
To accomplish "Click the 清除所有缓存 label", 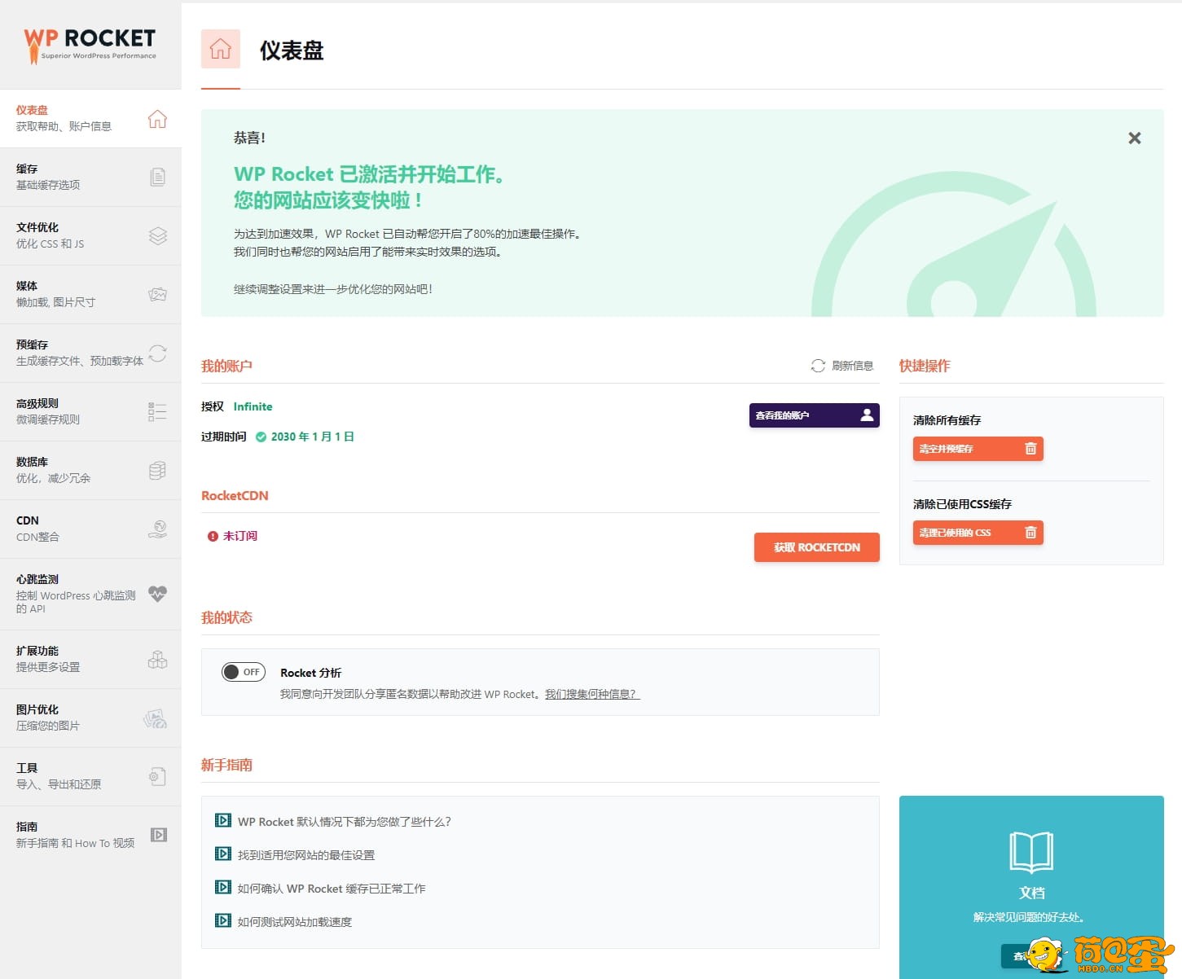I will (x=947, y=420).
